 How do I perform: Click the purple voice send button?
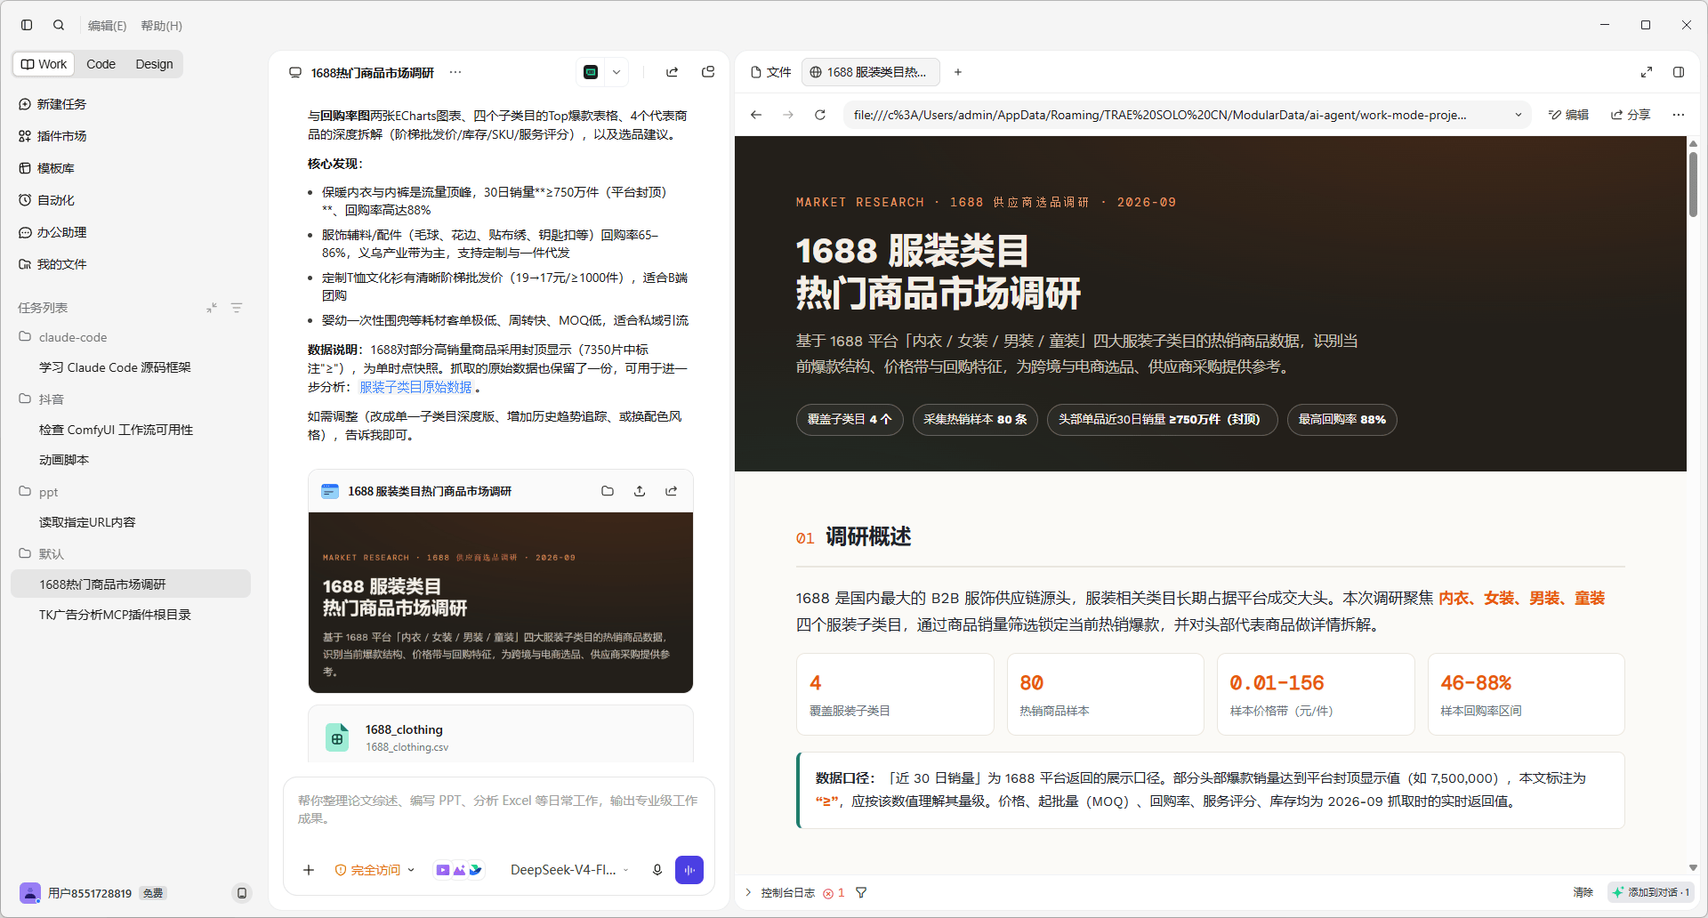tap(689, 870)
